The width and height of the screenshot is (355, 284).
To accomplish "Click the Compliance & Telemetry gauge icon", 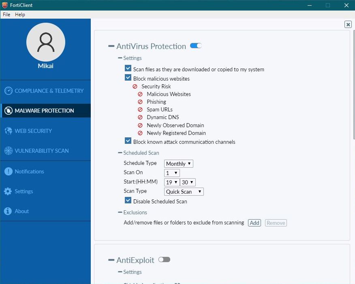I will point(9,91).
